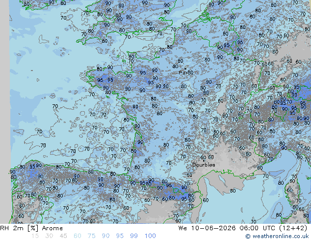Viewport: 311px width, 240px height.
Task: Select the 30 legend value
Action: click(49, 236)
